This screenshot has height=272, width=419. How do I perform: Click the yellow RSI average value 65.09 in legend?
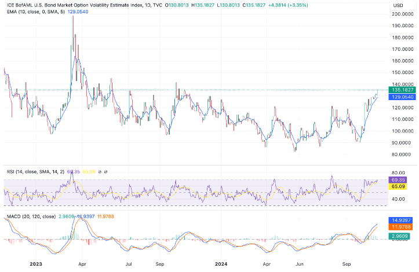(89, 172)
